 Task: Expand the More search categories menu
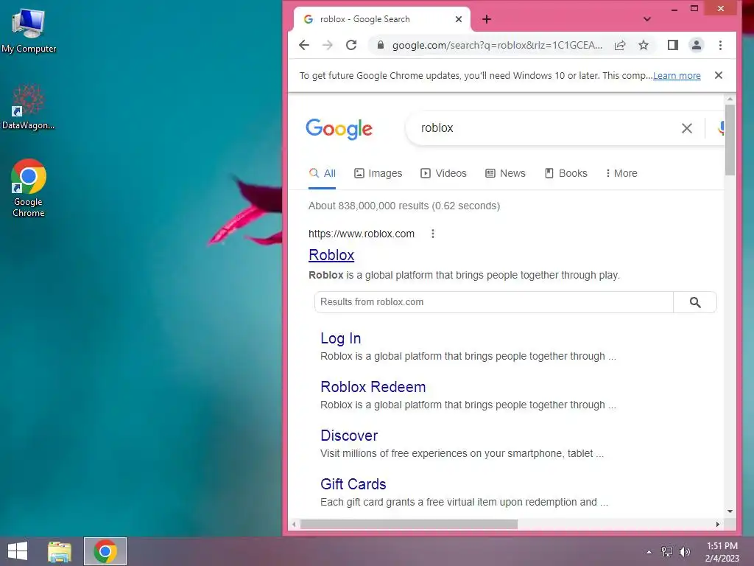click(621, 173)
